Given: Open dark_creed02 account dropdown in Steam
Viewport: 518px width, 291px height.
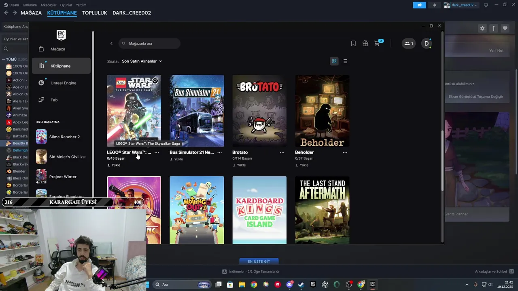Looking at the screenshot, I should tap(461, 5).
